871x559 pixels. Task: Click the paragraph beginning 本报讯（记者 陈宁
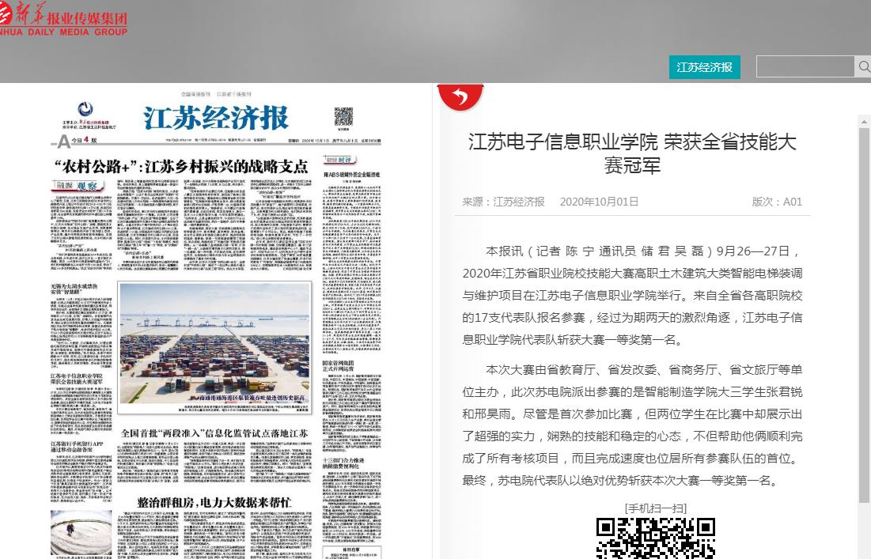point(632,296)
